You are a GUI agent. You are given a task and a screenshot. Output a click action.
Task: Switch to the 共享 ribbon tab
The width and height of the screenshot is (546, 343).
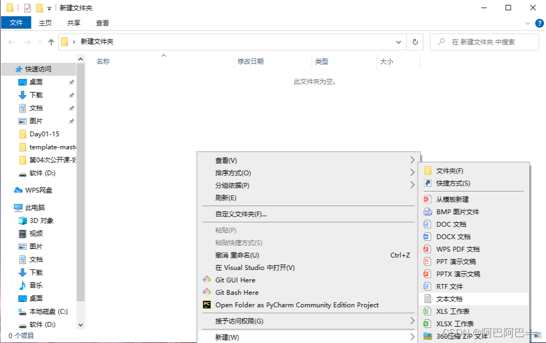tap(74, 23)
